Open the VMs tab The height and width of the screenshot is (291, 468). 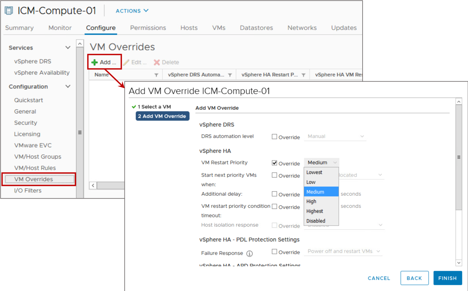(219, 28)
